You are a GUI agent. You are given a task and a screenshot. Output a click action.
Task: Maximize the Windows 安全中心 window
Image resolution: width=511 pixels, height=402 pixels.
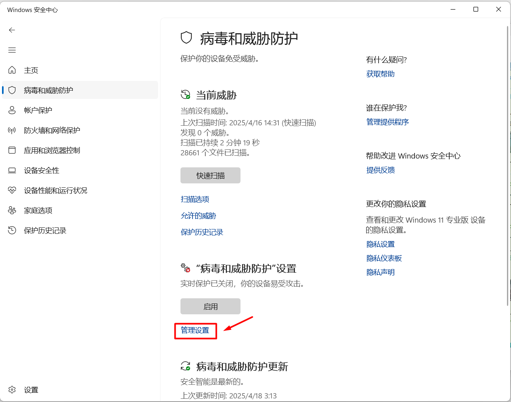click(476, 9)
